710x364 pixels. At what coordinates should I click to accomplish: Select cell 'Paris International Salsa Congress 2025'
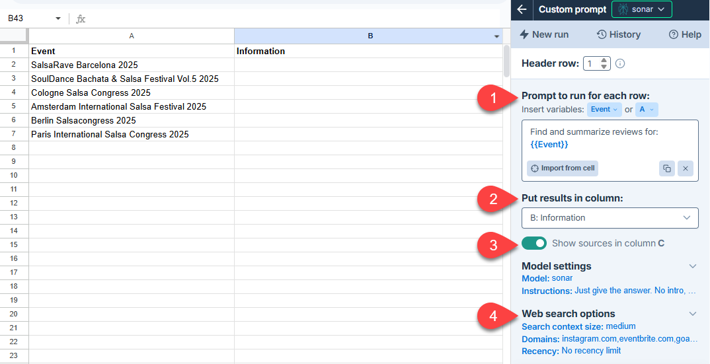click(132, 135)
